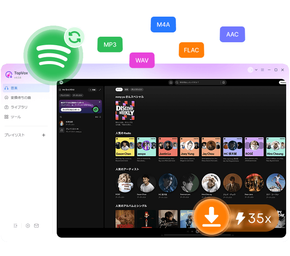Select the すべて filter chip
290x256 pixels.
click(119, 90)
